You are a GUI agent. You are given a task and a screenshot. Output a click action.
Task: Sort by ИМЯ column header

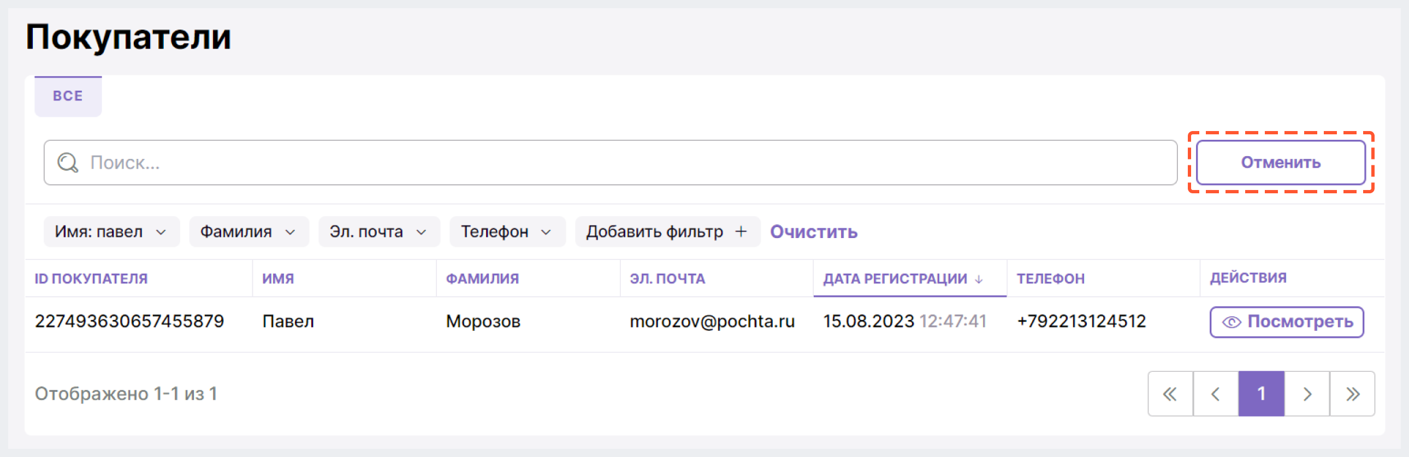tap(278, 279)
